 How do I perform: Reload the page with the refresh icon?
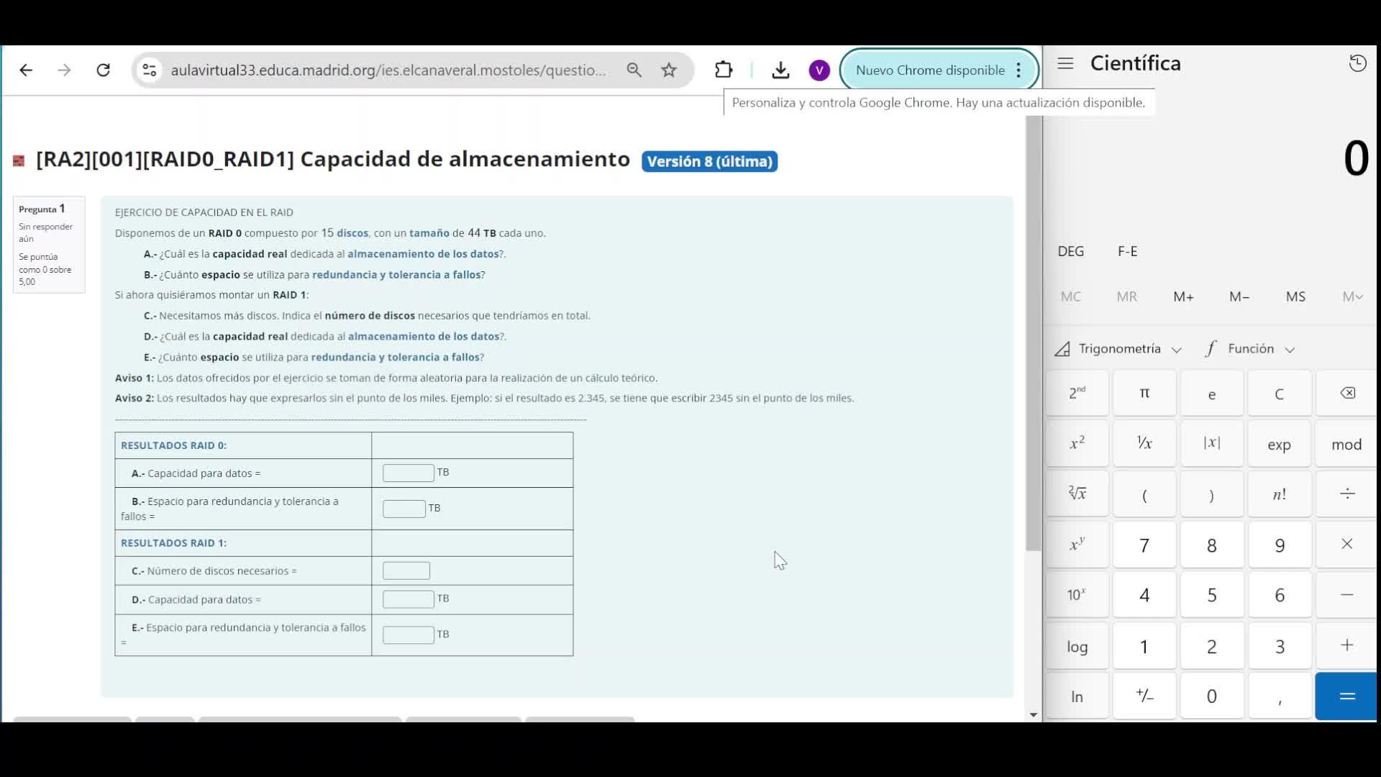tap(103, 70)
